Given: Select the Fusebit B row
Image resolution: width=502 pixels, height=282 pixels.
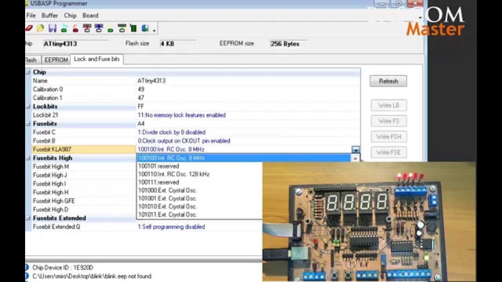Looking at the screenshot, I should tap(195, 141).
